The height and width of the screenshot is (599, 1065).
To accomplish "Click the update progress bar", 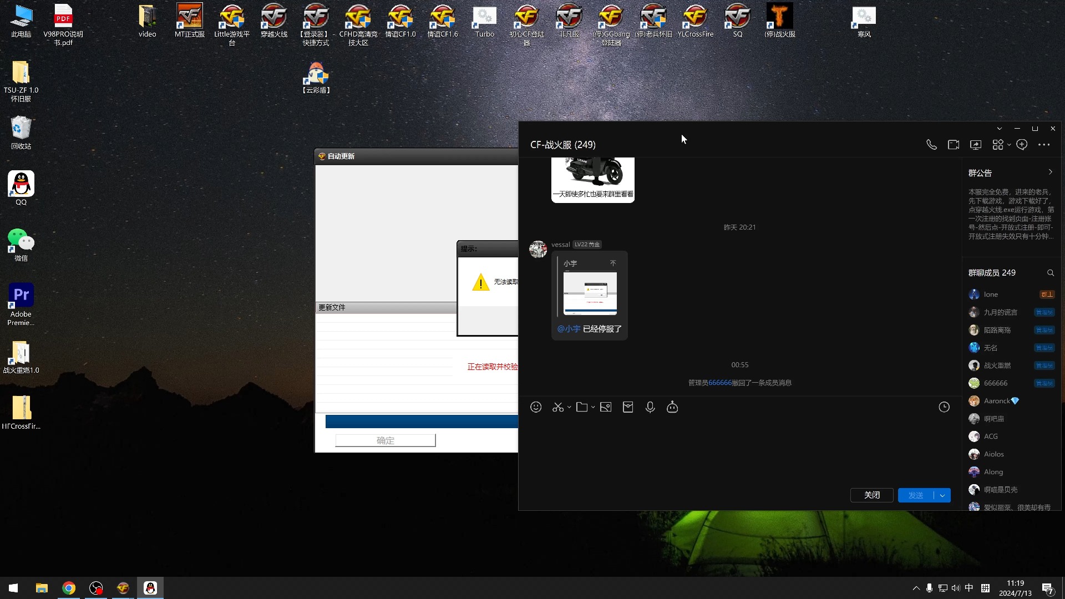I will (422, 422).
